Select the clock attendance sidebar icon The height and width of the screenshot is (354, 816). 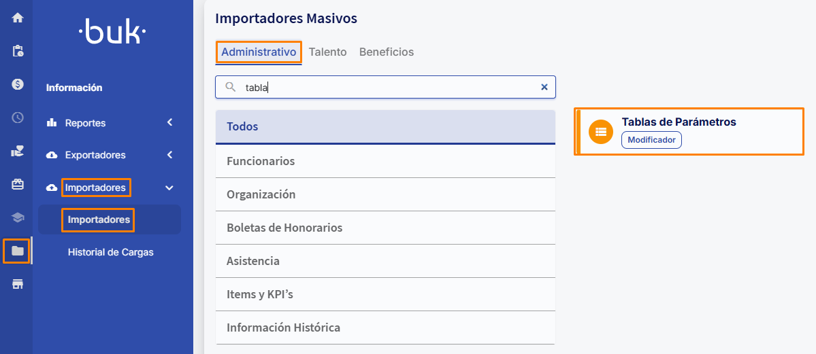[x=18, y=118]
